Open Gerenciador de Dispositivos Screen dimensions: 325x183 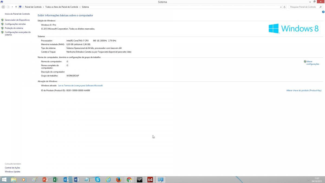(17, 20)
